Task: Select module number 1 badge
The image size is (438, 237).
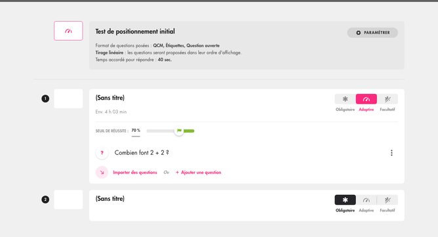Action: pyautogui.click(x=45, y=98)
